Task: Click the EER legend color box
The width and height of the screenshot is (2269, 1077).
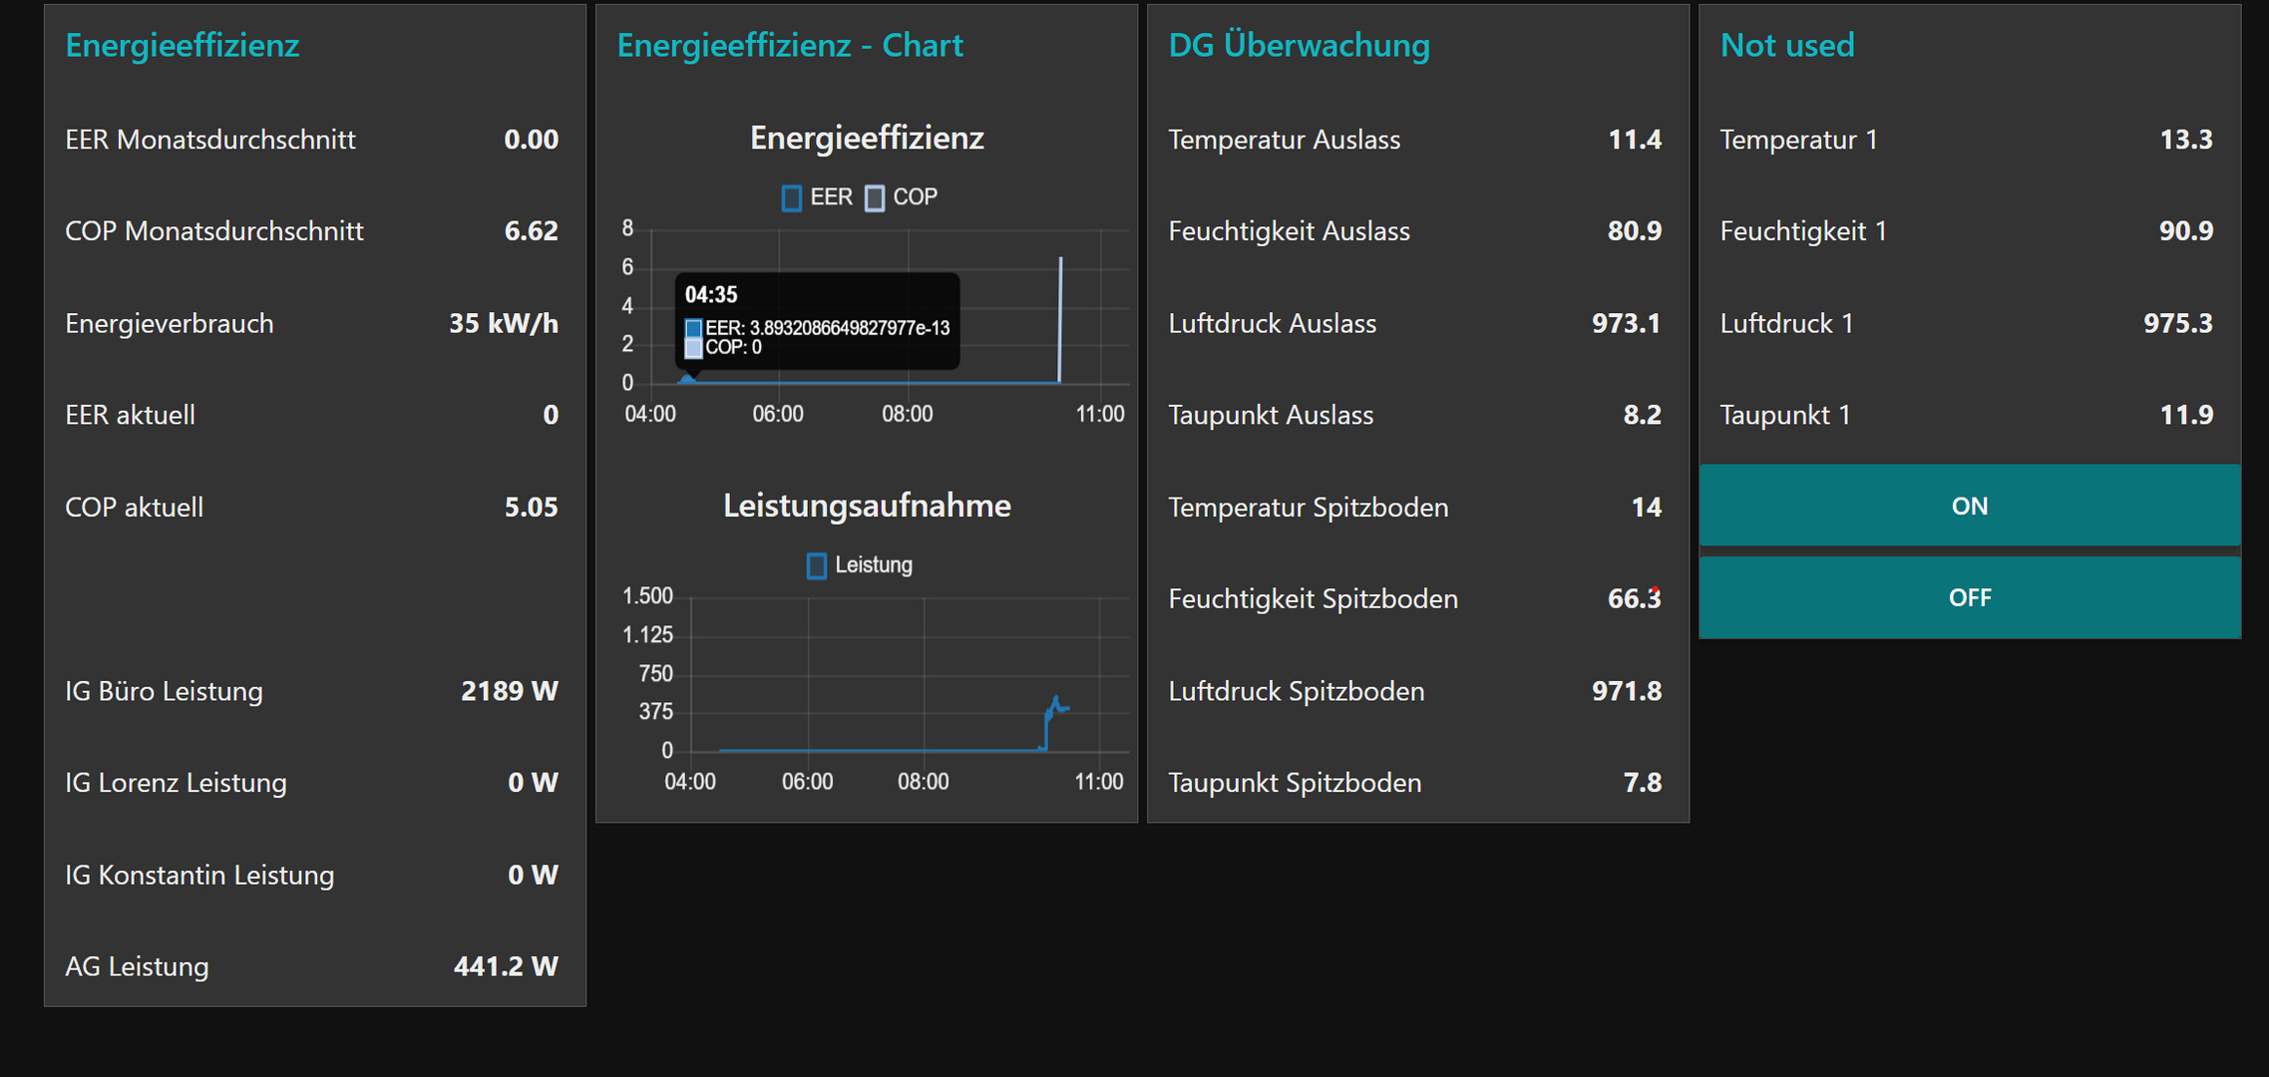Action: (x=792, y=198)
